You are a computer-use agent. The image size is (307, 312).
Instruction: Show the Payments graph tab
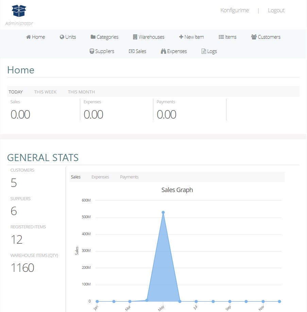click(129, 177)
